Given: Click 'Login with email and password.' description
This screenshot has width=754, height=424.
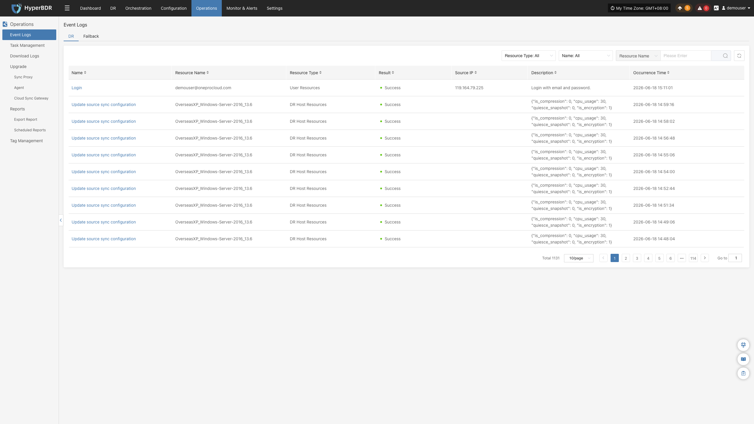Looking at the screenshot, I should 561,88.
